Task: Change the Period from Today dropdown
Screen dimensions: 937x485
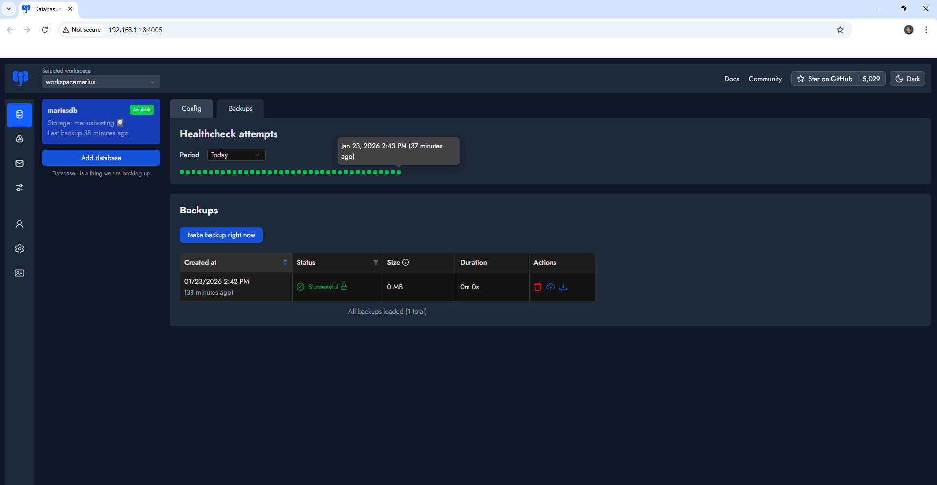Action: point(236,155)
